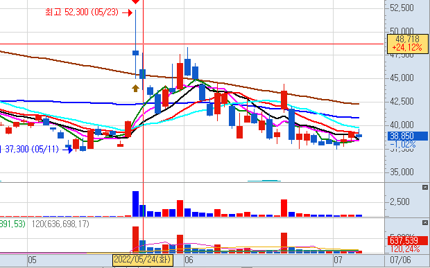Select the tallest blue volume bar on 05/23
This screenshot has width=430, height=268.
135,204
